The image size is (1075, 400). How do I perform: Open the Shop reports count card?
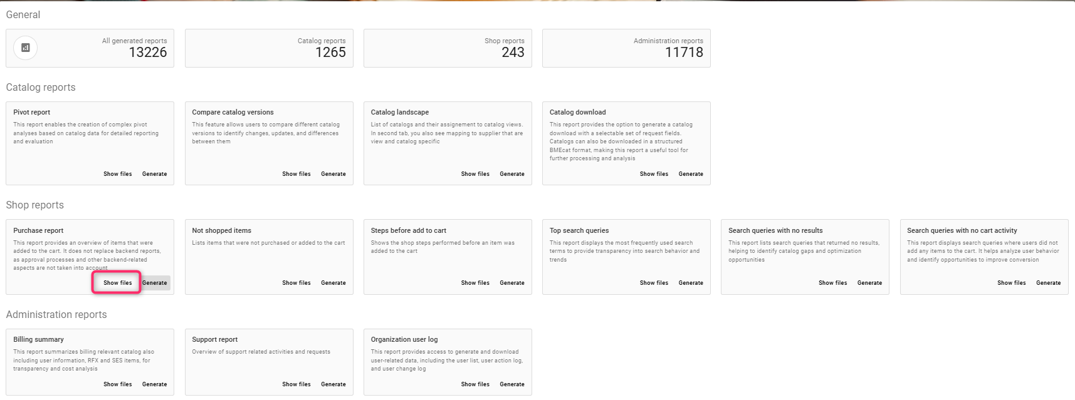(x=448, y=48)
